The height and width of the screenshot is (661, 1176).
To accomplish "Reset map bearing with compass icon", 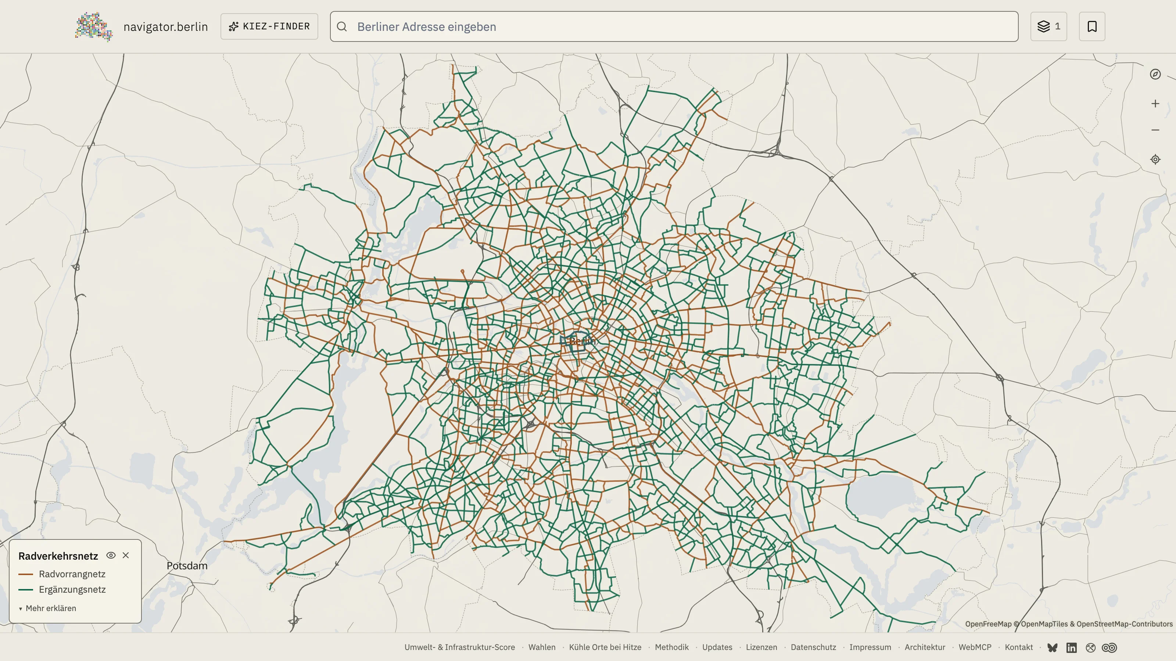I will pyautogui.click(x=1155, y=74).
